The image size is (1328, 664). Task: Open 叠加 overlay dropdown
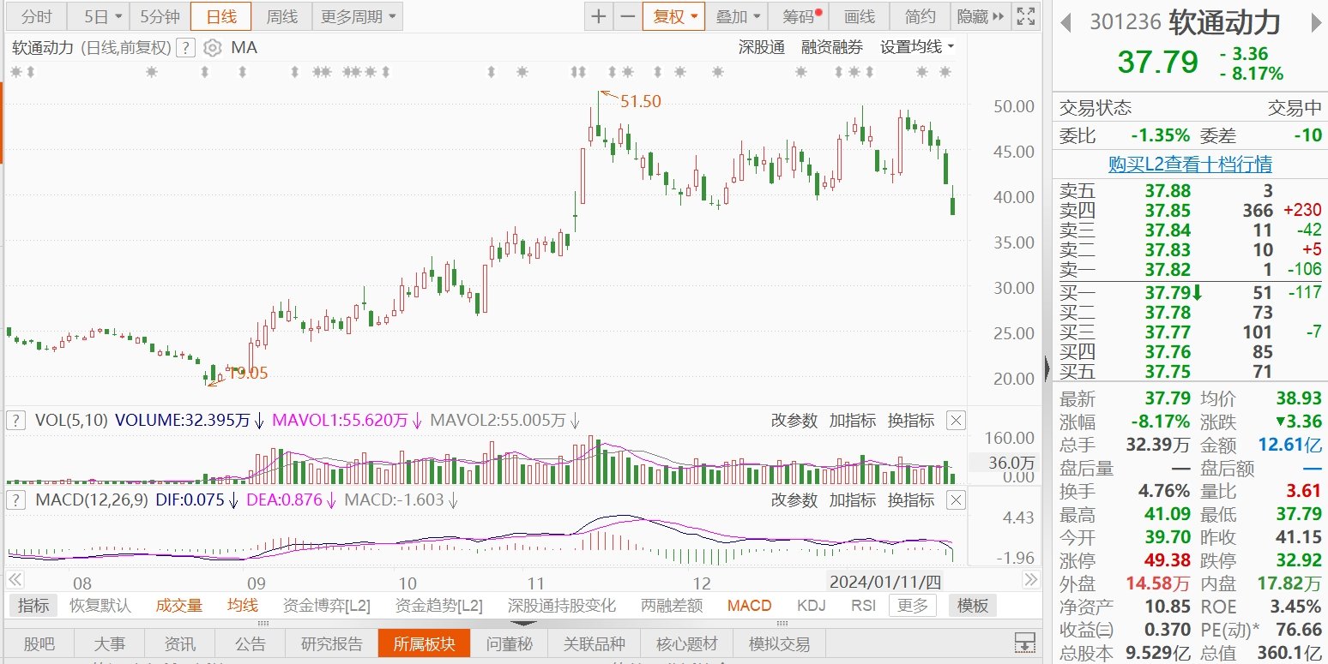click(738, 16)
